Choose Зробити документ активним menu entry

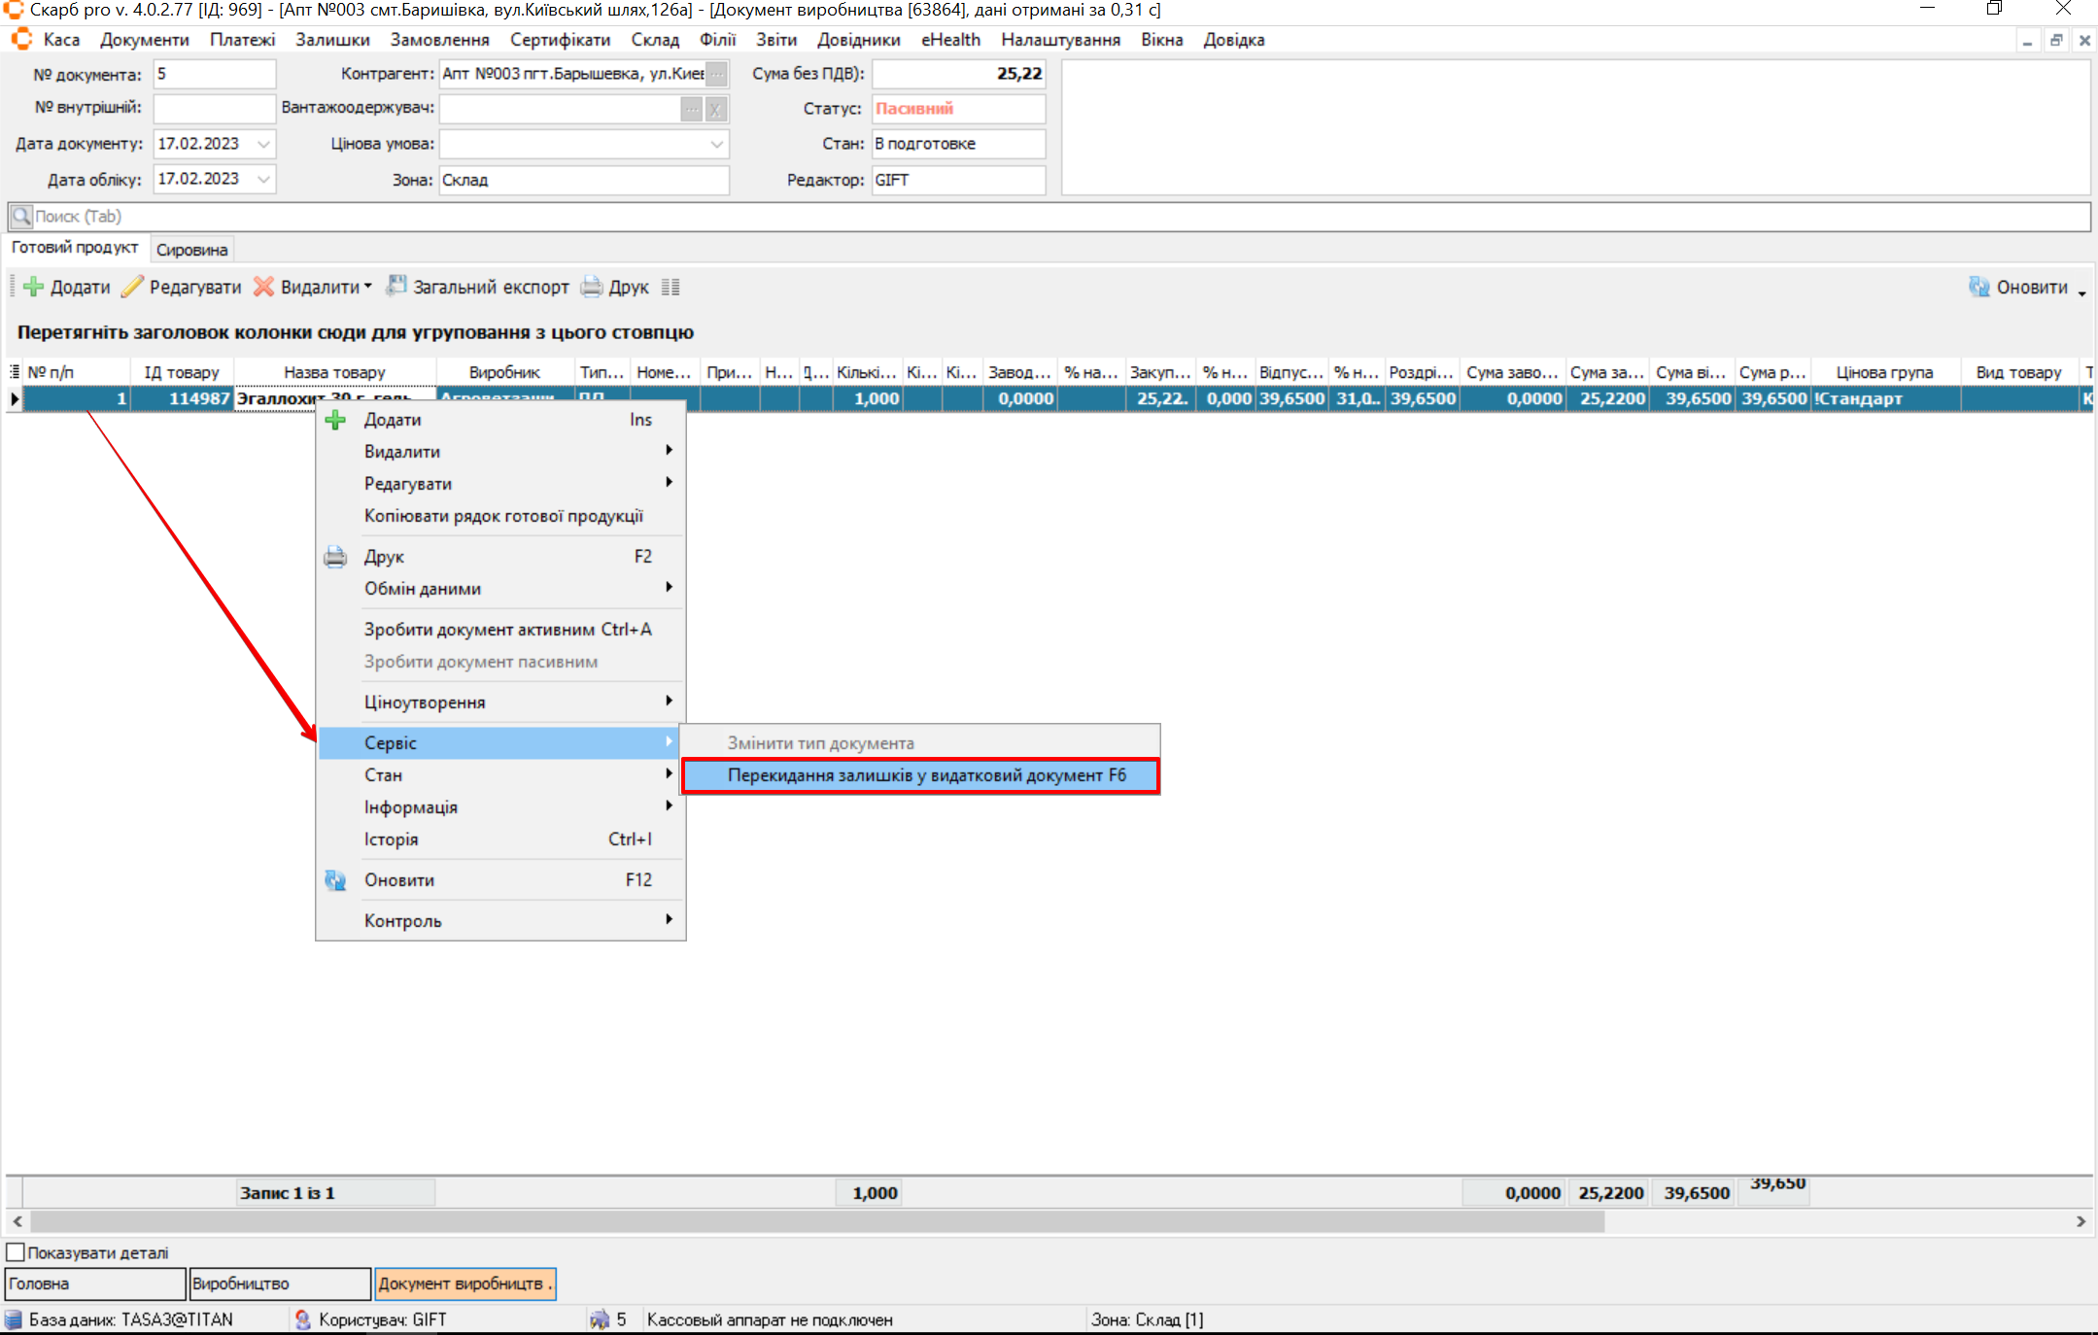point(506,630)
